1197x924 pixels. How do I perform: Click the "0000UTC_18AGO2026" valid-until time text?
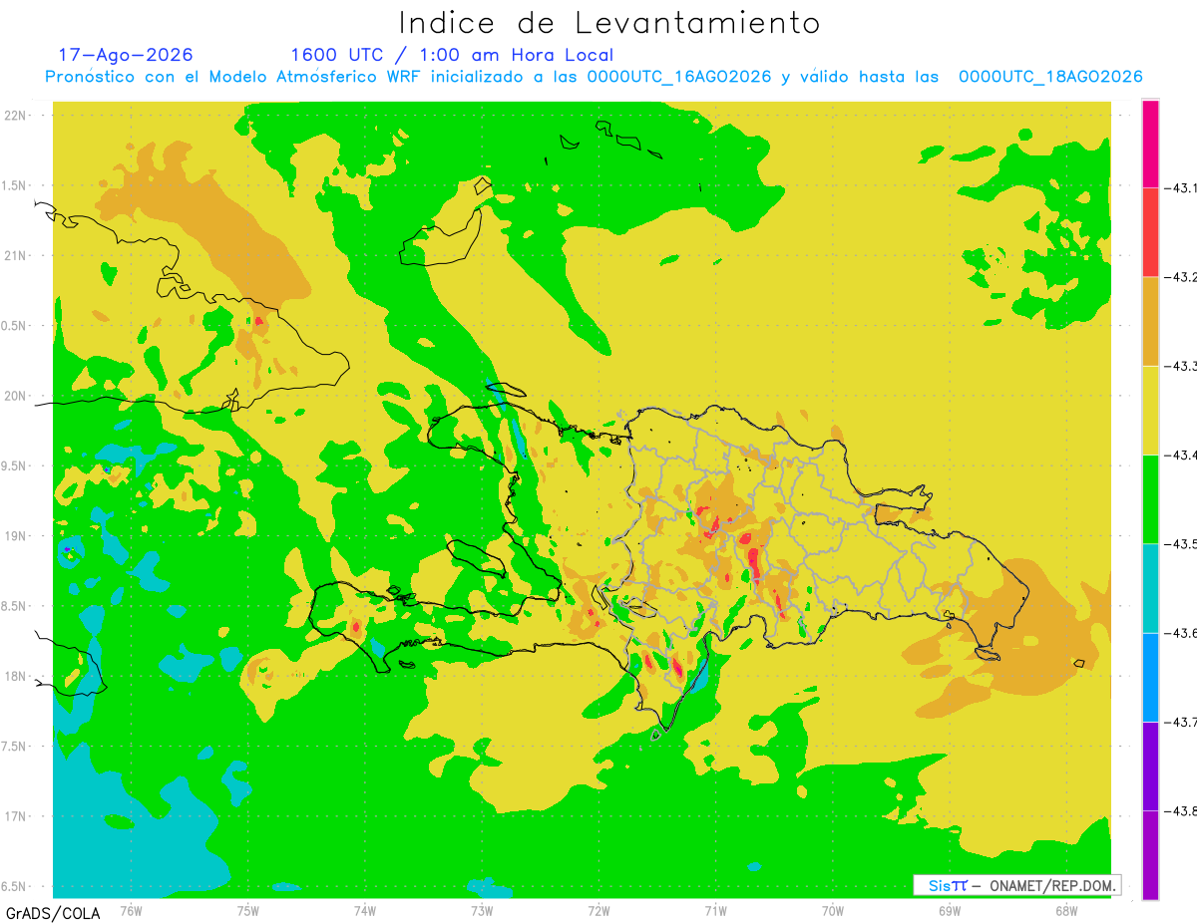pos(1050,77)
